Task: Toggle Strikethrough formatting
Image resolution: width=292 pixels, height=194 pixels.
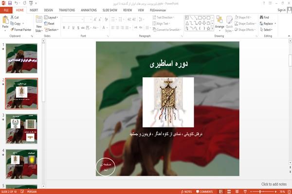Action: [x=83, y=28]
